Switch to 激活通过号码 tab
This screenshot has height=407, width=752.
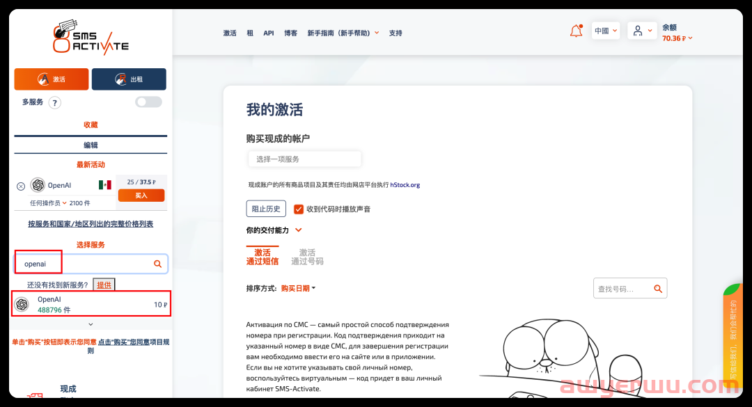pos(307,257)
